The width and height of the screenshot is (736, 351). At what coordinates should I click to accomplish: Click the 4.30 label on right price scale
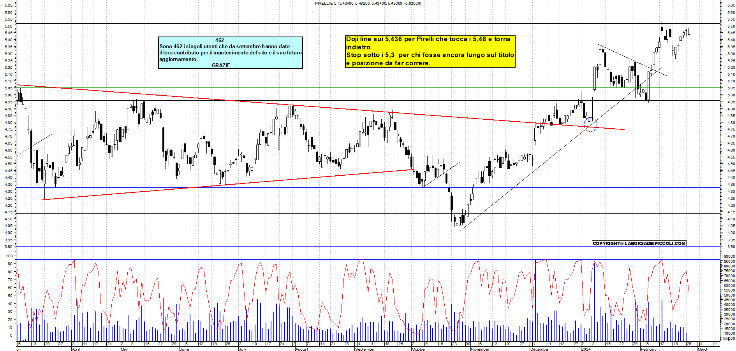(731, 192)
